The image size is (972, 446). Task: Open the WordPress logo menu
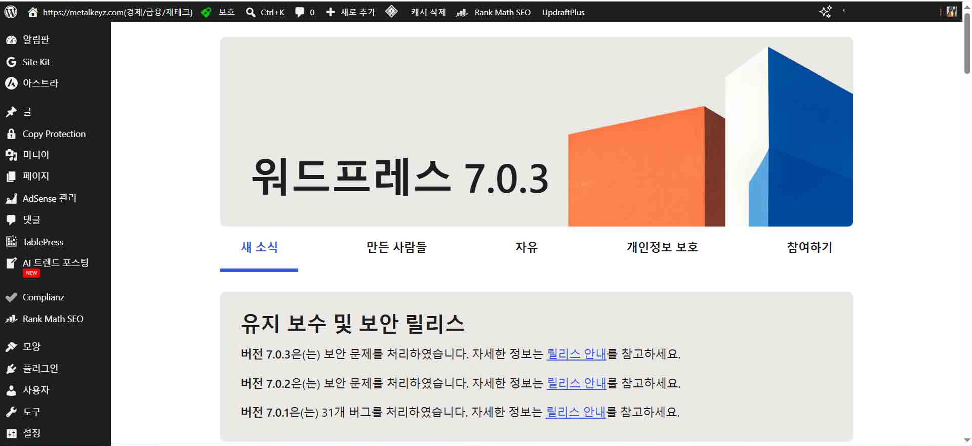pos(11,12)
